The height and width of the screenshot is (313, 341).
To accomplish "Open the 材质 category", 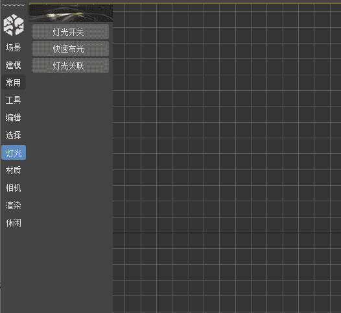I will [13, 170].
